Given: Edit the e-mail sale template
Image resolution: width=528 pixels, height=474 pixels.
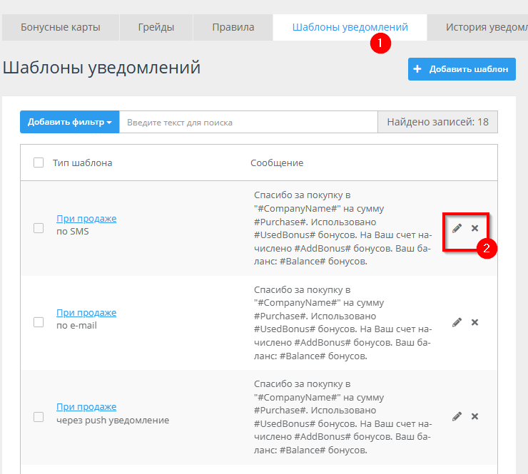Looking at the screenshot, I should [457, 322].
